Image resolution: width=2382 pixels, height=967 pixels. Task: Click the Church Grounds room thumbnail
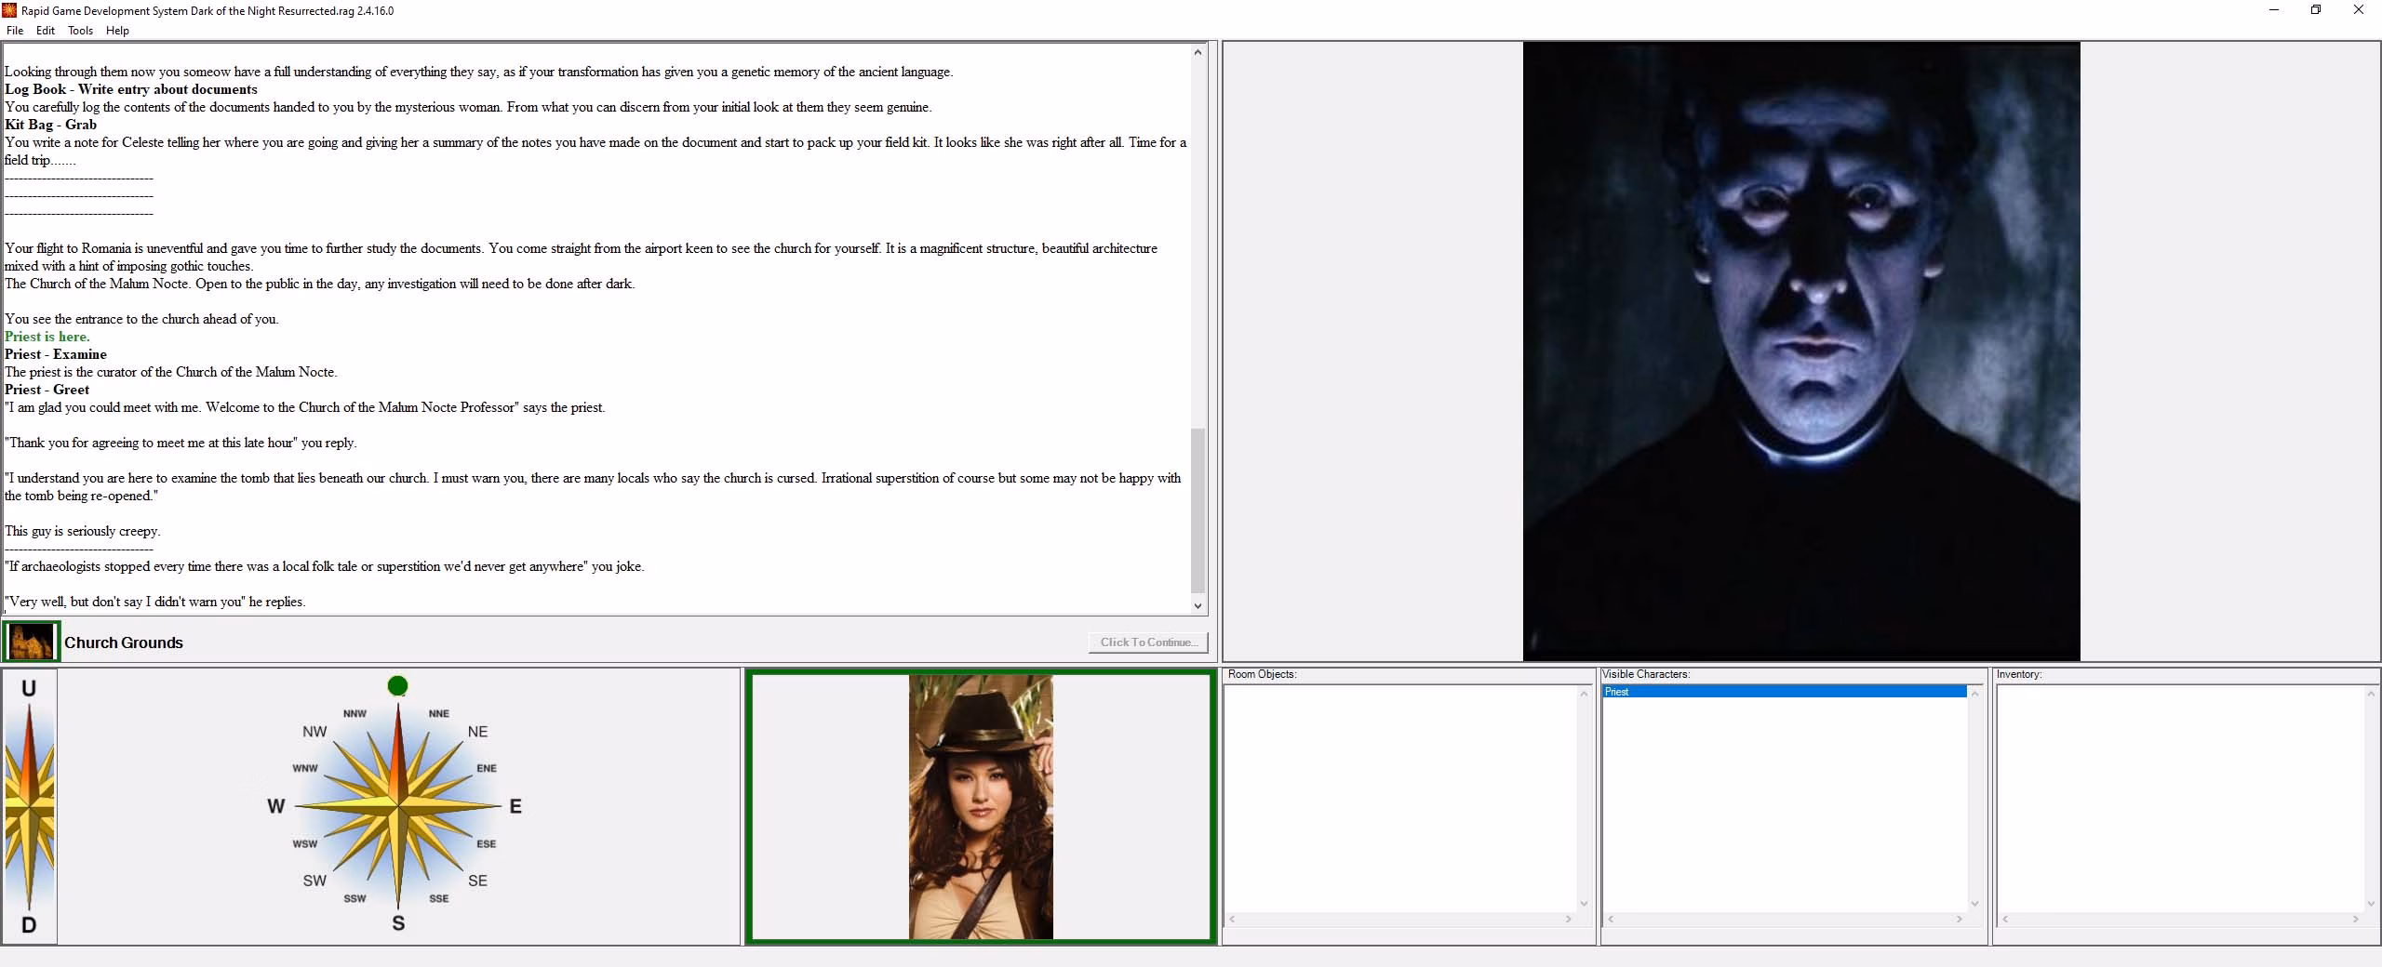coord(32,642)
